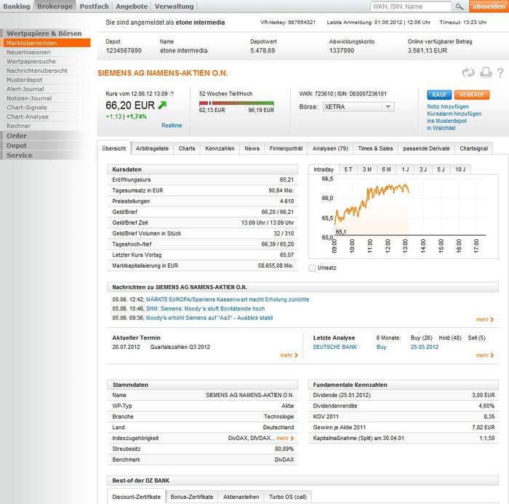Select the 5 T chart range
This screenshot has width=509, height=504.
click(348, 169)
